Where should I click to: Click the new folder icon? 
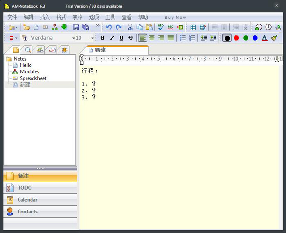click(x=27, y=27)
